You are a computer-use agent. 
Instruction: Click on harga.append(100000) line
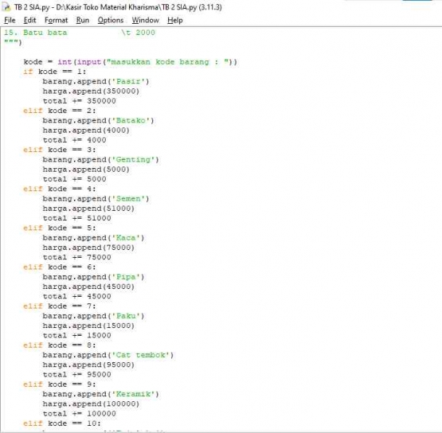pyautogui.click(x=91, y=404)
